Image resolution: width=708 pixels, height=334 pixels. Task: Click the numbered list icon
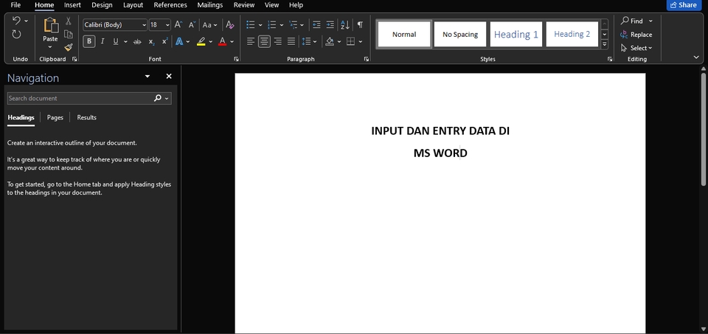272,25
